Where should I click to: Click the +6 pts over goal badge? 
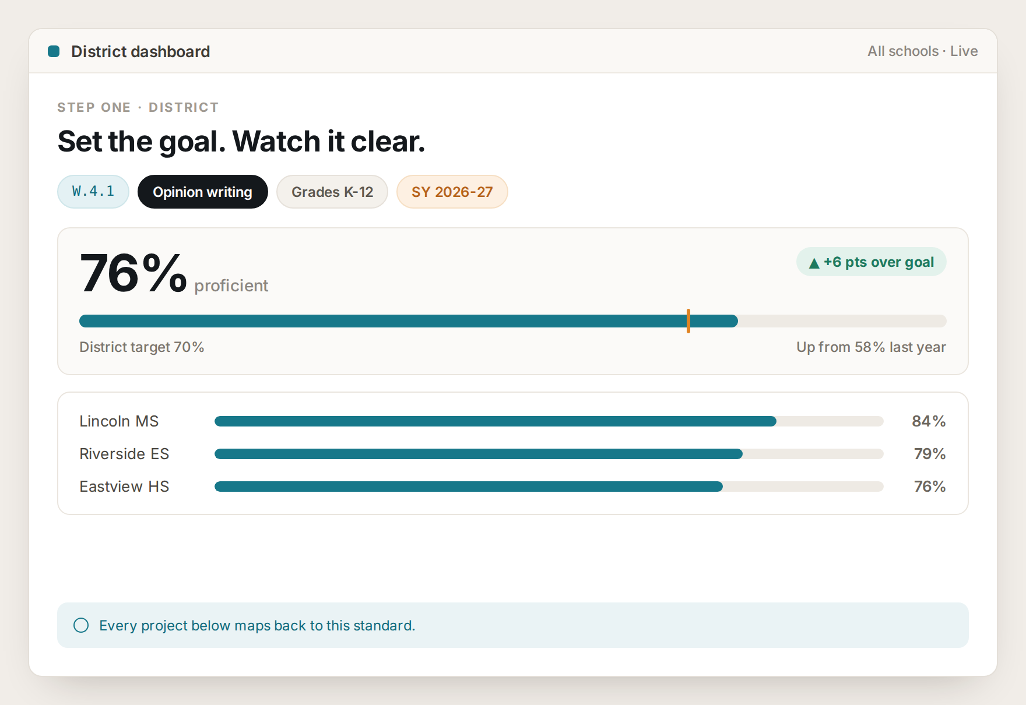(871, 262)
